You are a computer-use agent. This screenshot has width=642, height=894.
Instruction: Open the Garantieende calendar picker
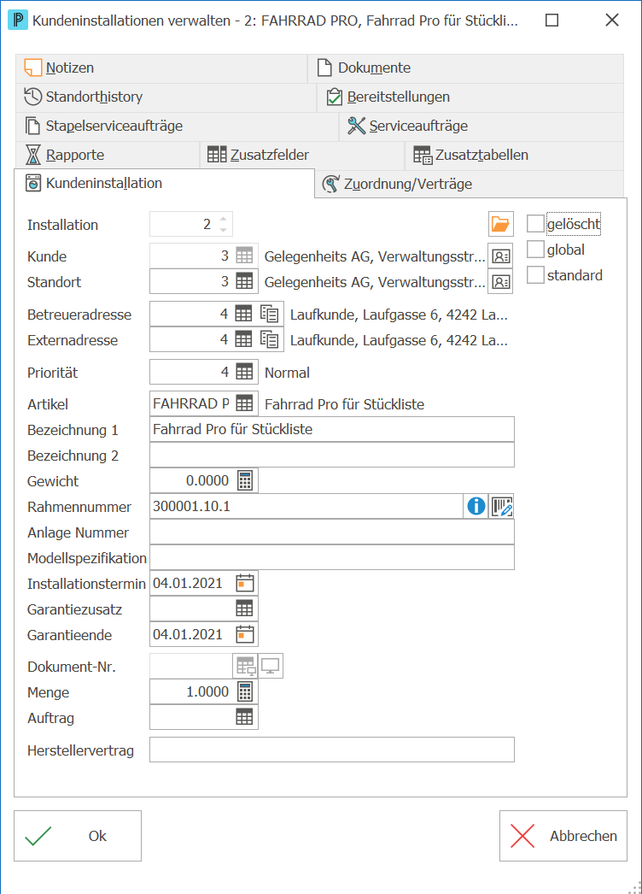click(x=245, y=634)
